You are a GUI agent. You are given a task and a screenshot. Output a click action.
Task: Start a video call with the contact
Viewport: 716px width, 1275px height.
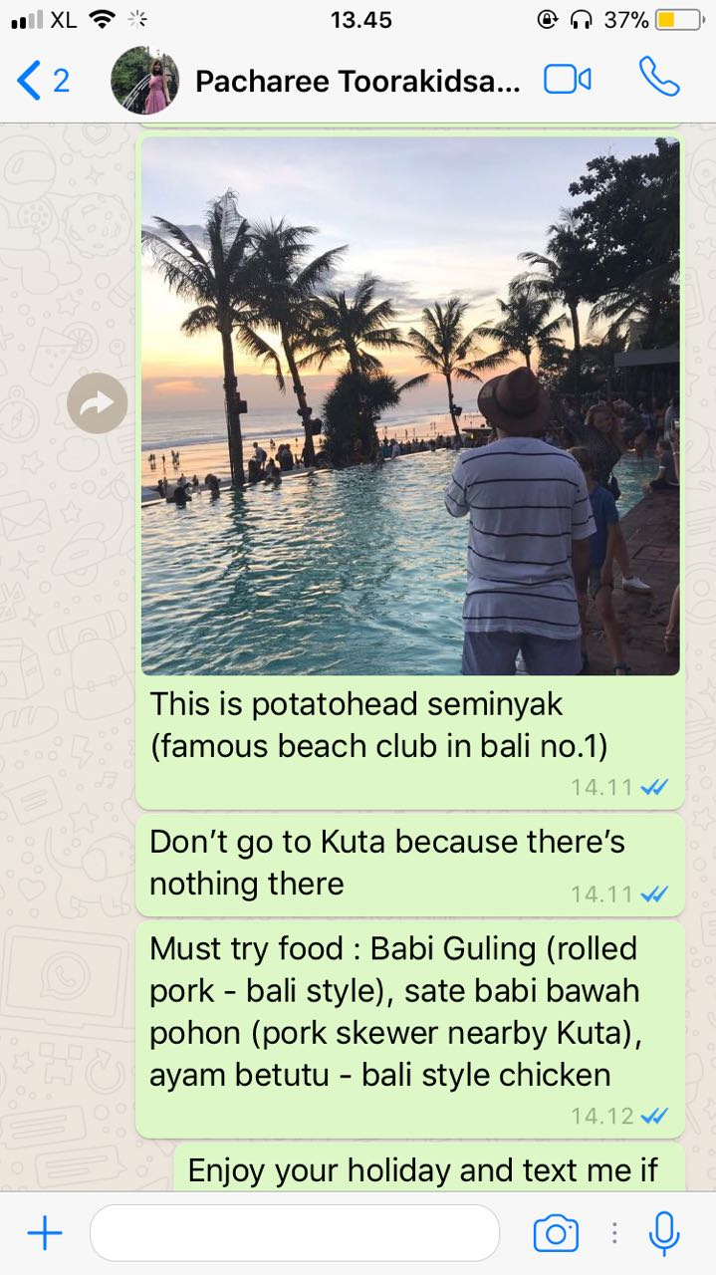click(568, 80)
